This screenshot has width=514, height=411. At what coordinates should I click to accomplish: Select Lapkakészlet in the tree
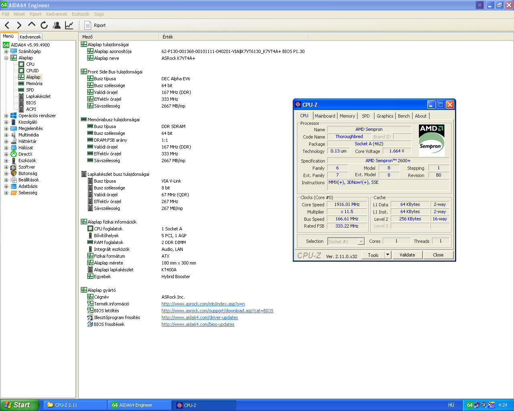[39, 96]
